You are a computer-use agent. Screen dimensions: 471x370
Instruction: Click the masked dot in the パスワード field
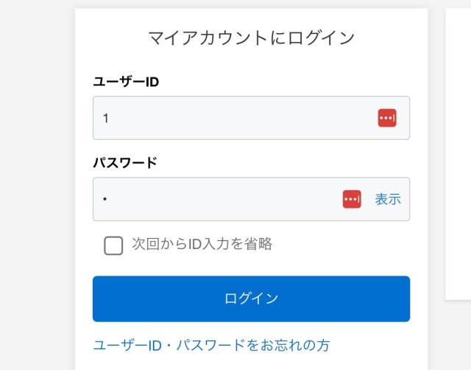point(106,200)
